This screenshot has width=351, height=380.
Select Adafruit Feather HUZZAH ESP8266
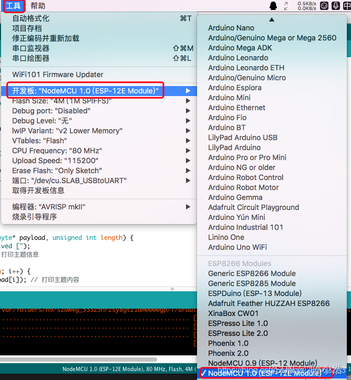[x=272, y=303]
